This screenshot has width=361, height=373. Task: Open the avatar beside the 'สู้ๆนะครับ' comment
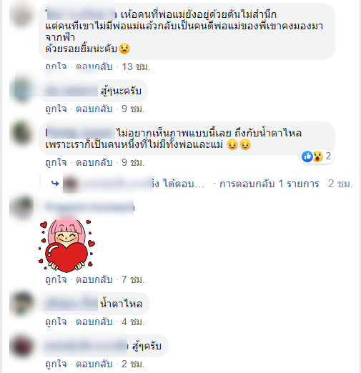point(22,90)
